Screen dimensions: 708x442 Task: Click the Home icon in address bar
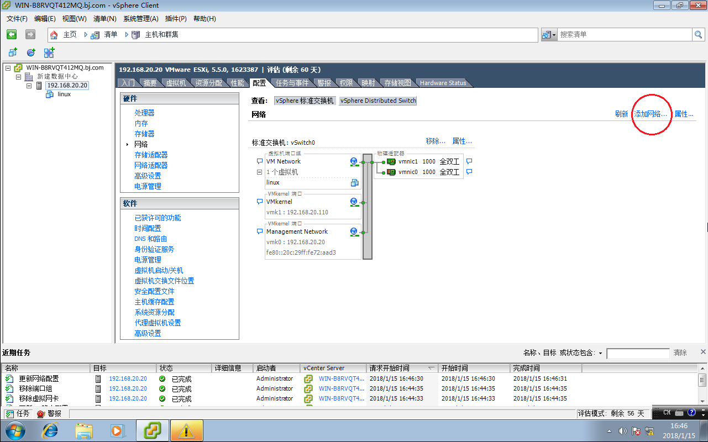pyautogui.click(x=54, y=35)
